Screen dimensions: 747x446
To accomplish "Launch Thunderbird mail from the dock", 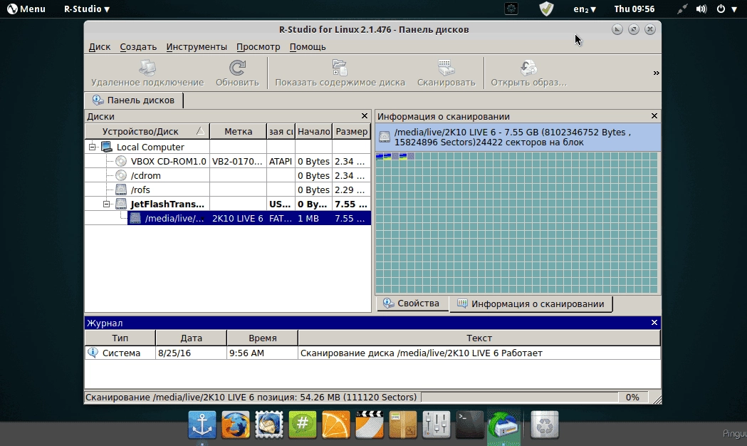I will click(268, 425).
